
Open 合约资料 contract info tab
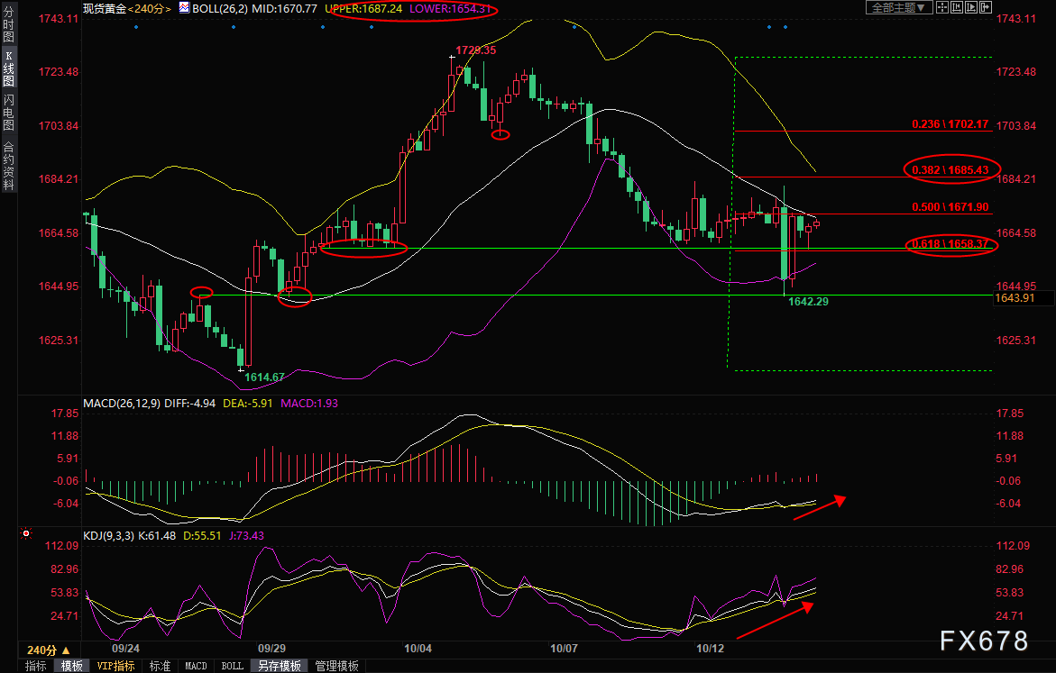coord(8,165)
